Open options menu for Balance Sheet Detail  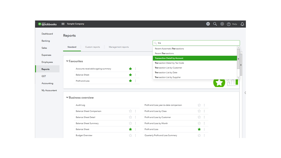(136, 117)
